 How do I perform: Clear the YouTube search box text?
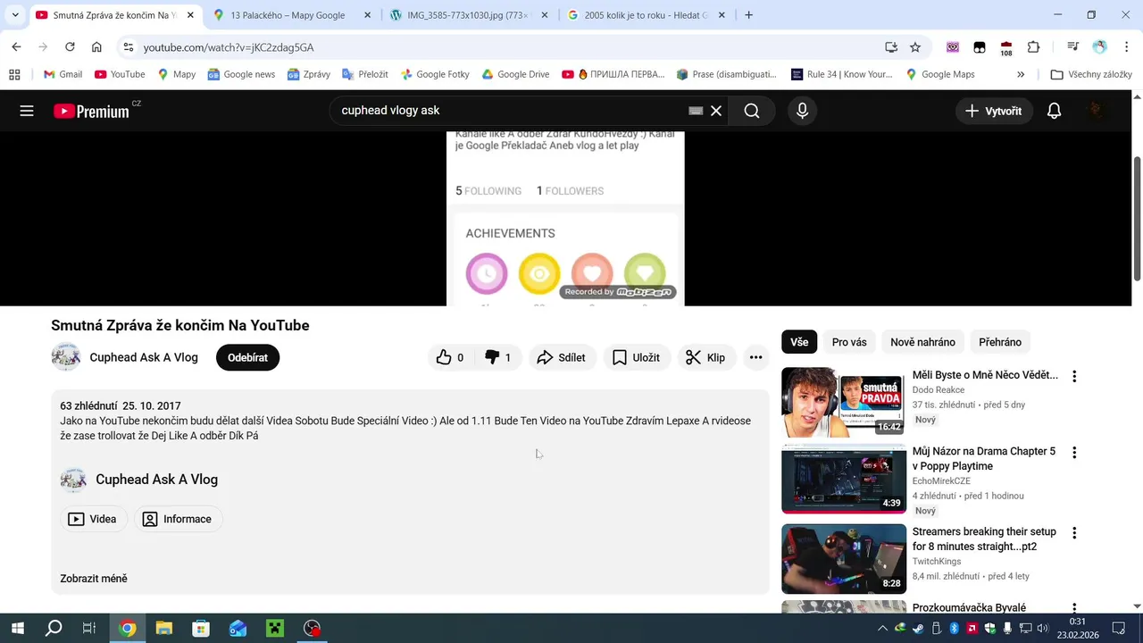[716, 111]
